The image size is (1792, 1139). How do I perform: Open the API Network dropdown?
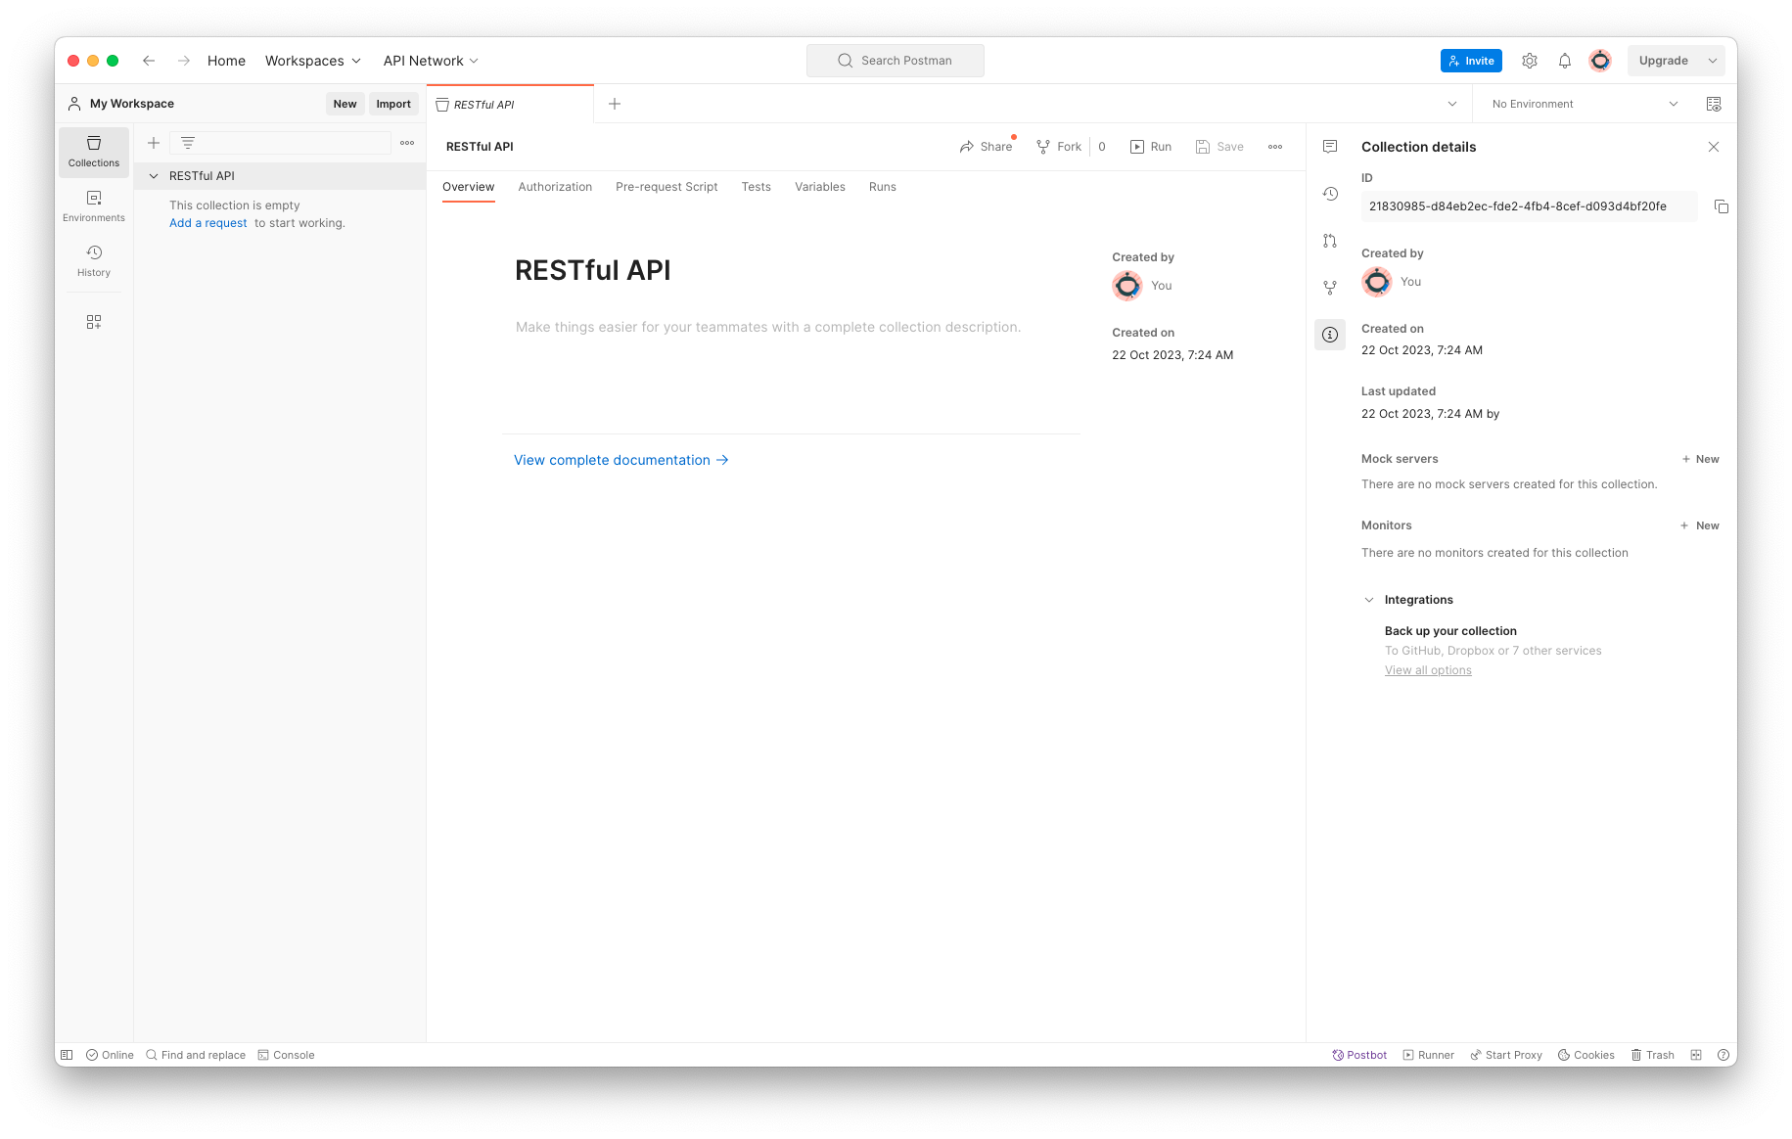click(x=431, y=61)
